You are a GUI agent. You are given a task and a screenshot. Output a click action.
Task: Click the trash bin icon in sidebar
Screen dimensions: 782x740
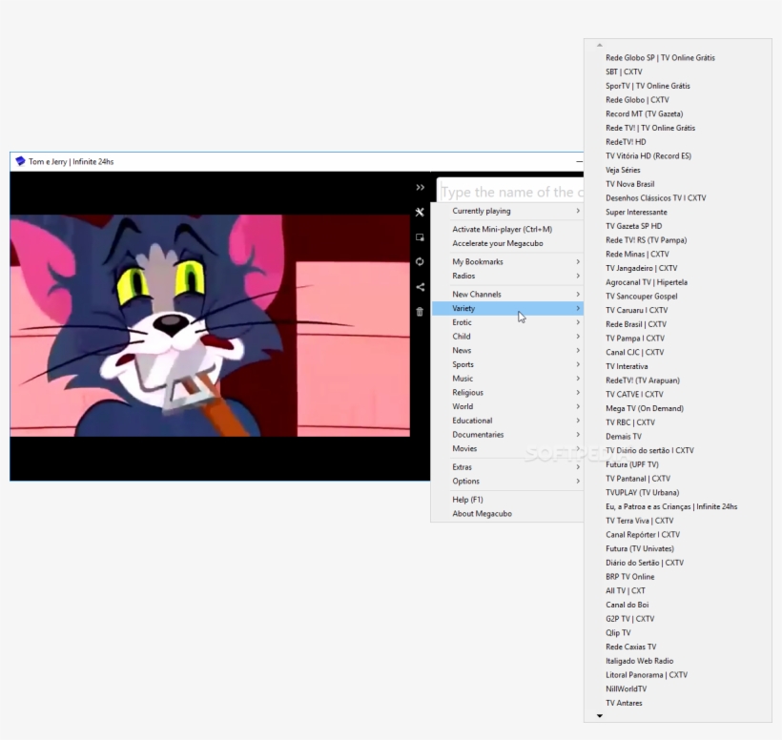pyautogui.click(x=420, y=312)
